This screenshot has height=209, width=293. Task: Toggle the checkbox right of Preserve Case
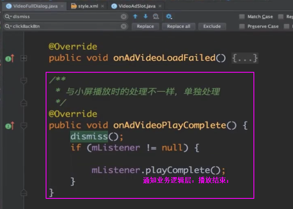point(286,27)
